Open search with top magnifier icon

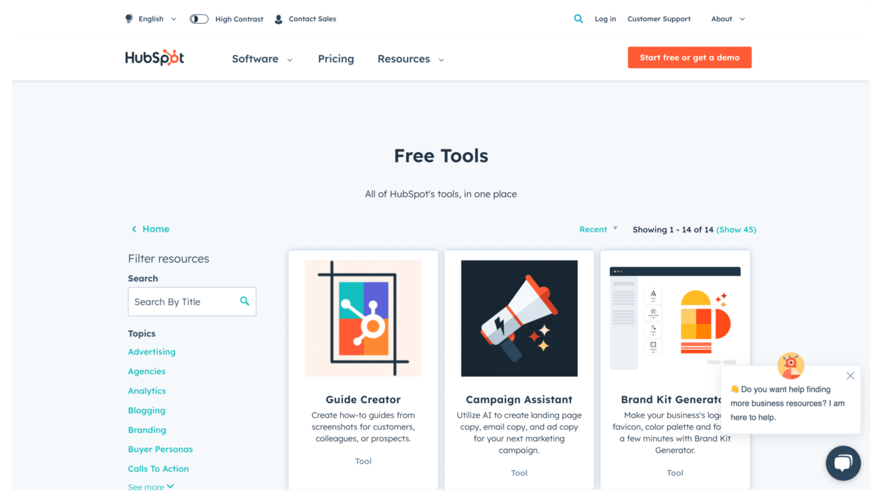[578, 19]
